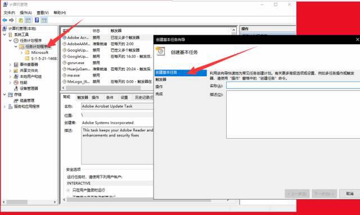Image resolution: width=360 pixels, height=215 pixels.
Task: Collapse the 任务计划程序 tree node arrow
Action: [10, 40]
